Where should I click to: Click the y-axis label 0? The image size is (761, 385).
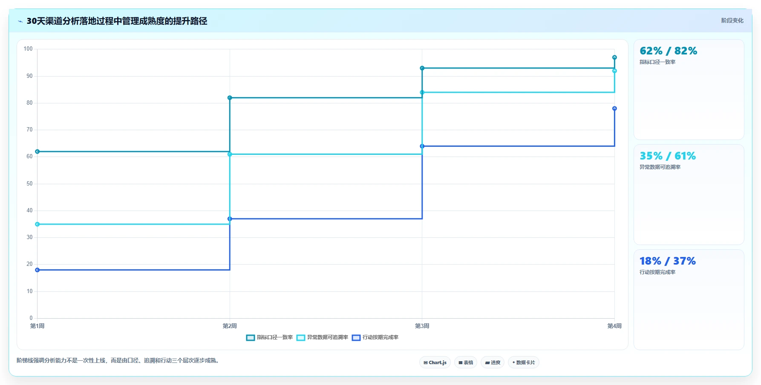pos(31,318)
